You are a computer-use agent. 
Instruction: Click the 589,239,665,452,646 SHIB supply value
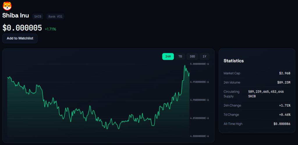266,94
